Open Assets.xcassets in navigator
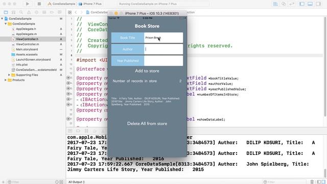327x184 pixels. coord(27,55)
